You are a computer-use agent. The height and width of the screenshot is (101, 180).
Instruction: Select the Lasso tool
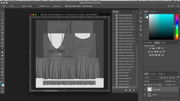click(2, 20)
